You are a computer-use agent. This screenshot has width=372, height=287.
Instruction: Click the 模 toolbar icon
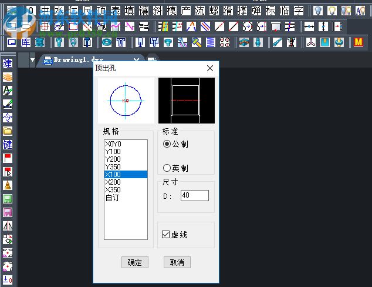pyautogui.click(x=172, y=11)
